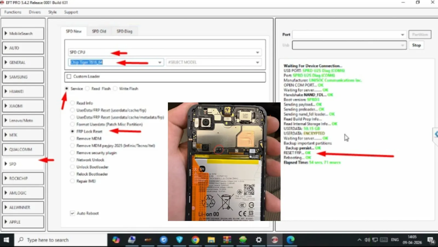The height and width of the screenshot is (247, 438).
Task: Open the notification center icon
Action: click(x=431, y=240)
